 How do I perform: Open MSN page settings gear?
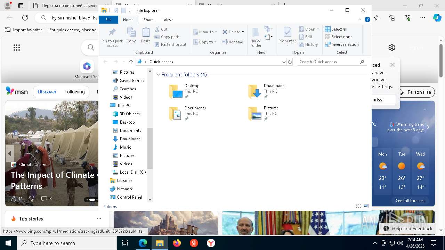[392, 48]
